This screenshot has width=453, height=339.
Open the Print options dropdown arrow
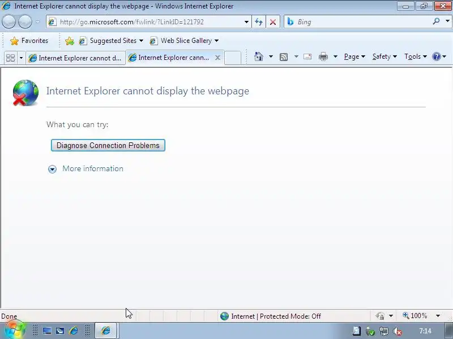point(335,56)
